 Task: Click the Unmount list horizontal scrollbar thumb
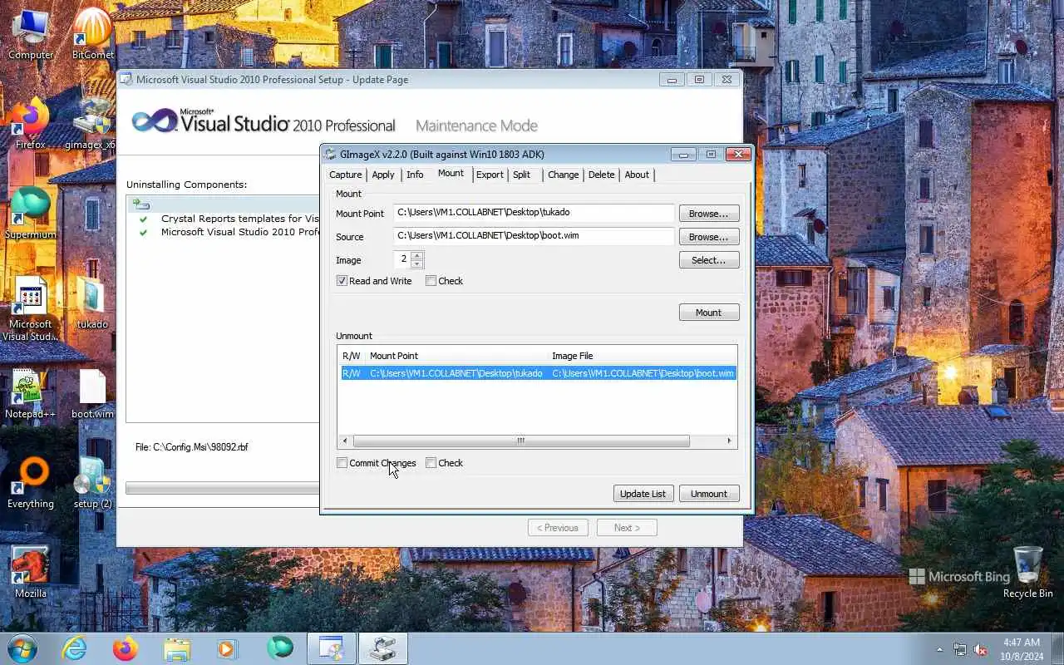(x=521, y=441)
